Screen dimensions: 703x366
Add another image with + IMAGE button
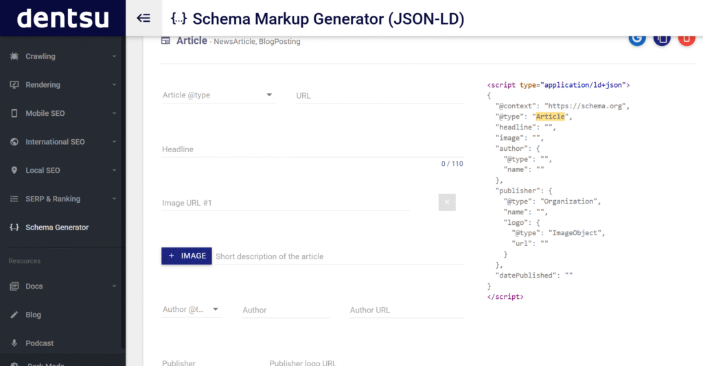187,256
